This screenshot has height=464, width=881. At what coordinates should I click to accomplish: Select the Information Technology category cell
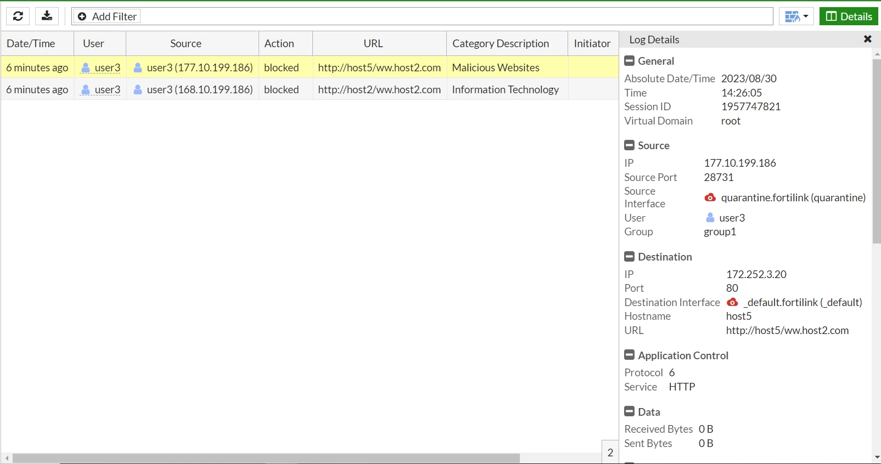(507, 89)
